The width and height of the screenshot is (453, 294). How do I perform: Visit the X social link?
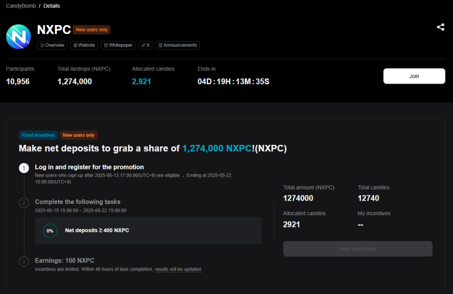145,45
